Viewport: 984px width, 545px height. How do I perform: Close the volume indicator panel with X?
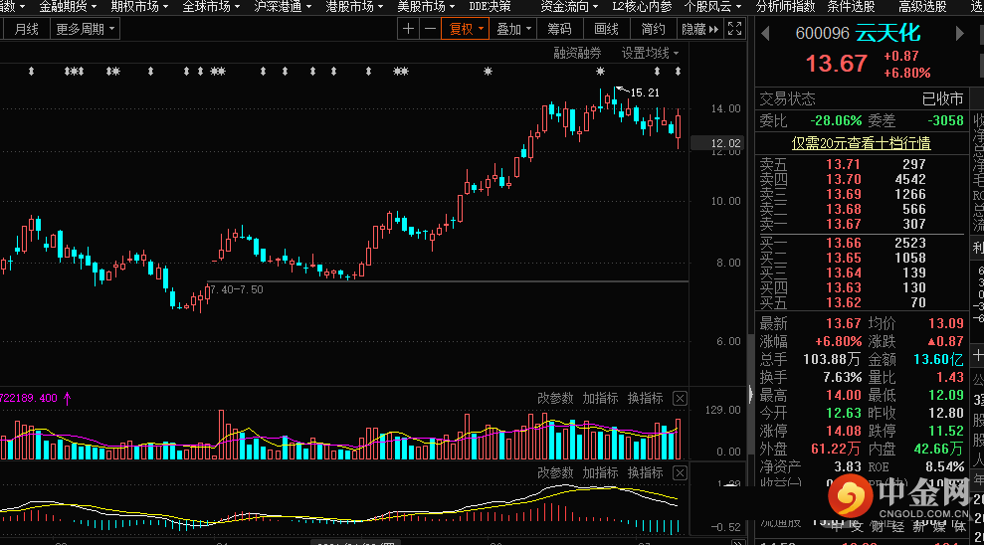pyautogui.click(x=680, y=399)
